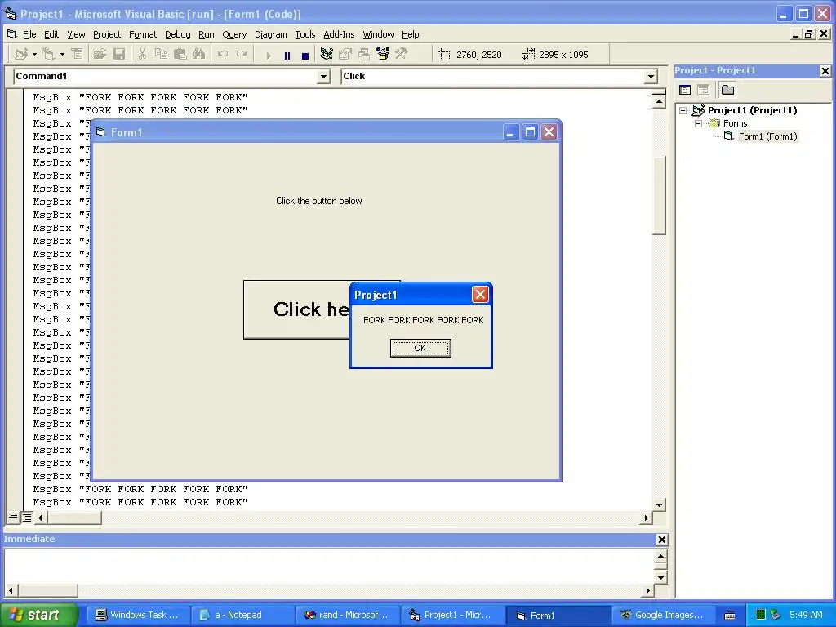The width and height of the screenshot is (836, 627).
Task: Click the Add Standard EXE Project icon
Action: [x=21, y=54]
